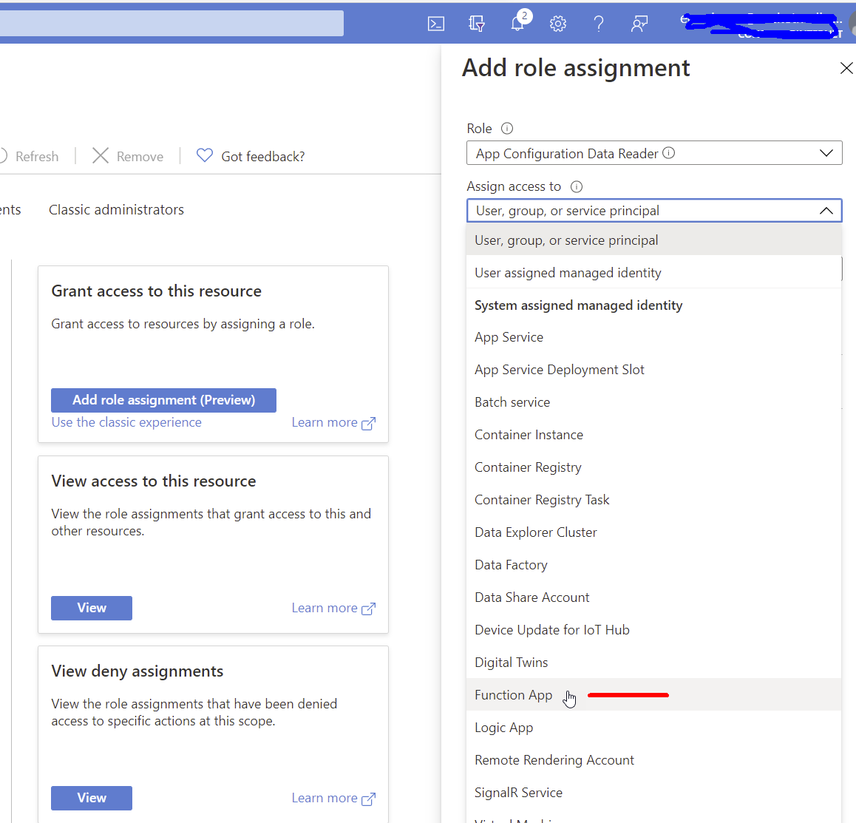Pick Data Share Account

[x=653, y=597]
